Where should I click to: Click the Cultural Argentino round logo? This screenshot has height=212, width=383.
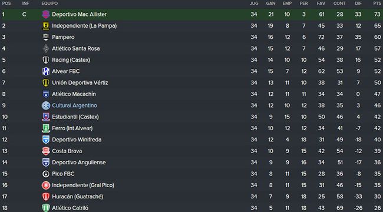click(46, 105)
